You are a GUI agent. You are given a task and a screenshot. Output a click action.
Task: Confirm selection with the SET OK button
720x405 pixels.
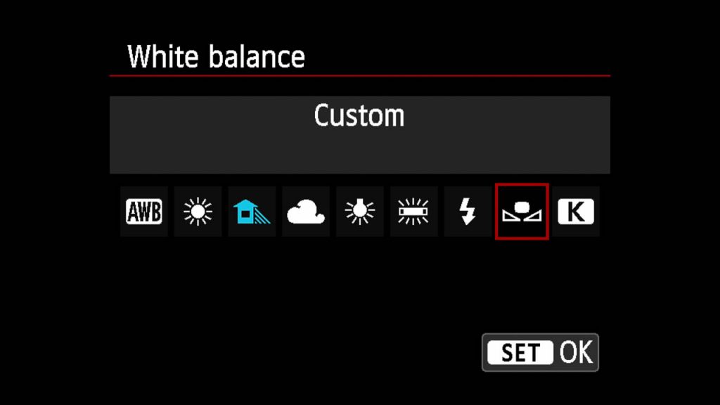541,353
